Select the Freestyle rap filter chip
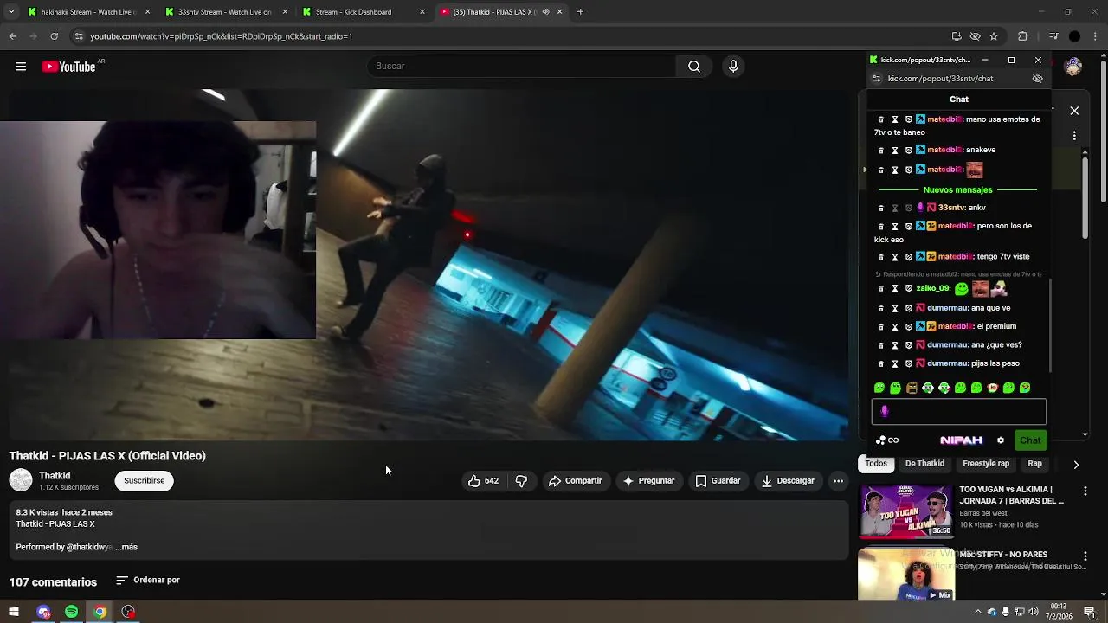The width and height of the screenshot is (1108, 623). [x=986, y=464]
